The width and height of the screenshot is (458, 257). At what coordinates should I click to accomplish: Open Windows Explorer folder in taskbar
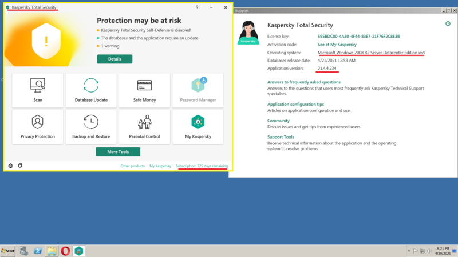pyautogui.click(x=52, y=251)
